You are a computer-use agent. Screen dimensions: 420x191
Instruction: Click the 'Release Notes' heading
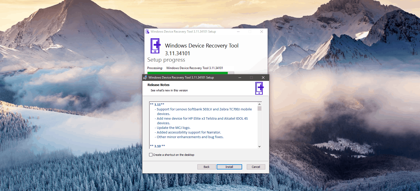click(158, 85)
